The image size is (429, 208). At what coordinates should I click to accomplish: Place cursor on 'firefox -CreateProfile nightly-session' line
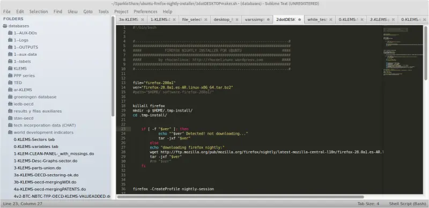coord(173,189)
